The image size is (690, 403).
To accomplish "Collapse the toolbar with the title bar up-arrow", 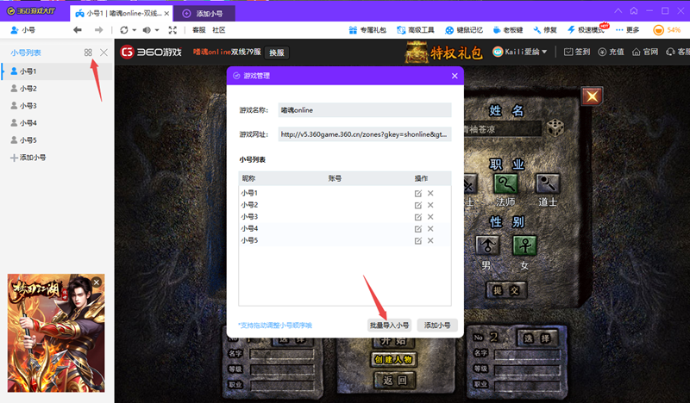I will [618, 10].
